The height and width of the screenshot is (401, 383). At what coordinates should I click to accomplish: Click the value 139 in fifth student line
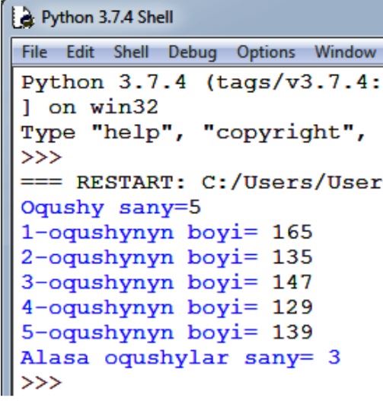point(292,333)
